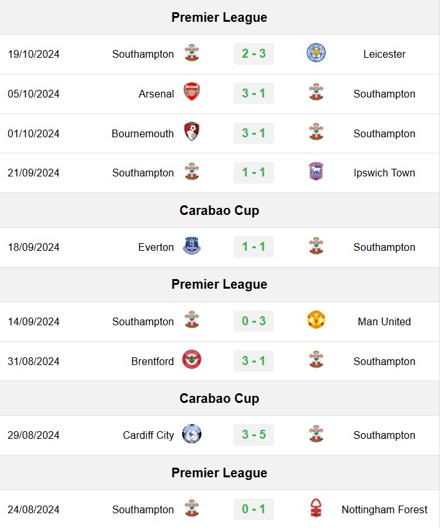Image resolution: width=440 pixels, height=528 pixels.
Task: Select the Everton team name
Action: (156, 247)
